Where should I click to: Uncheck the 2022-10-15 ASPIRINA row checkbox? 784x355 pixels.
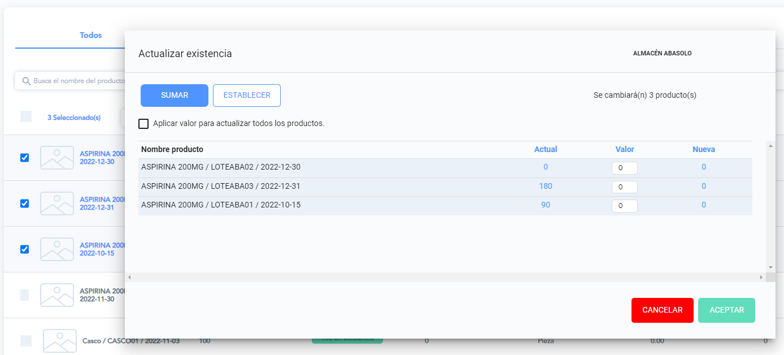(24, 249)
